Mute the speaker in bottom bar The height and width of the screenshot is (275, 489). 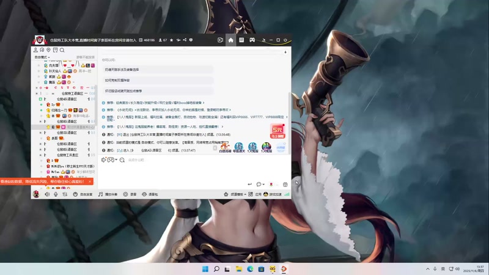point(47,194)
